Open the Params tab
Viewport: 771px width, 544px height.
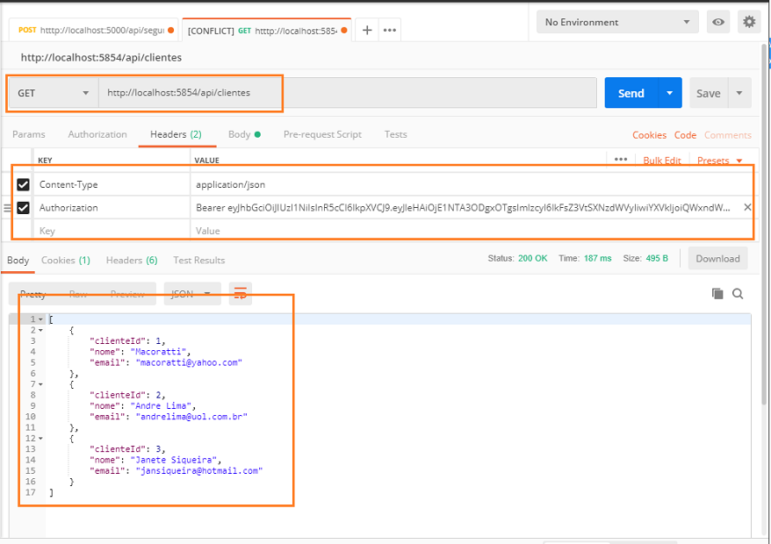28,134
